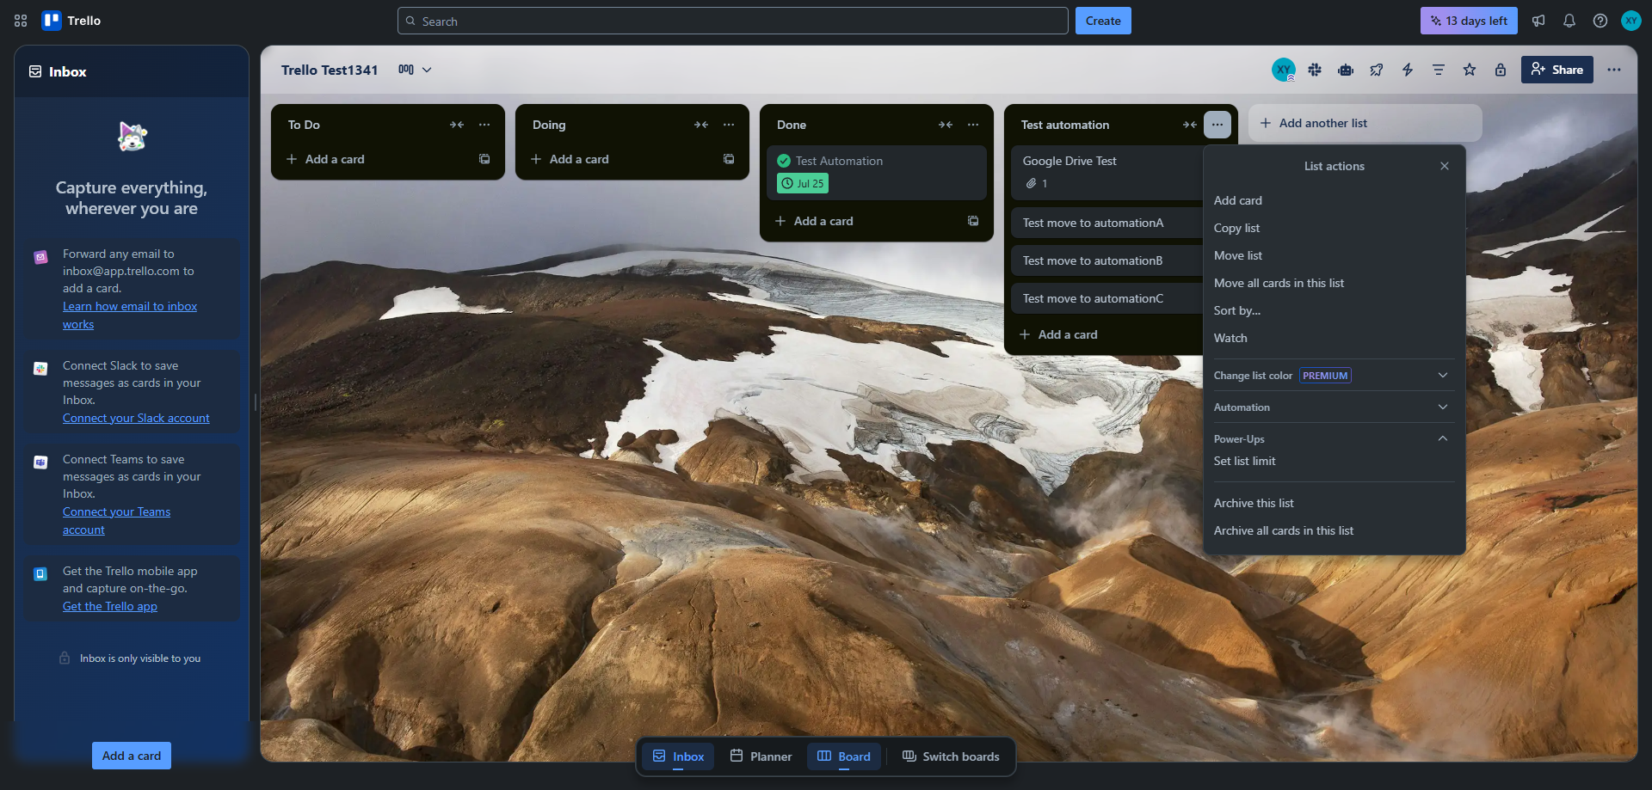Click the 13 days left trial button
The image size is (1652, 790).
pyautogui.click(x=1469, y=21)
